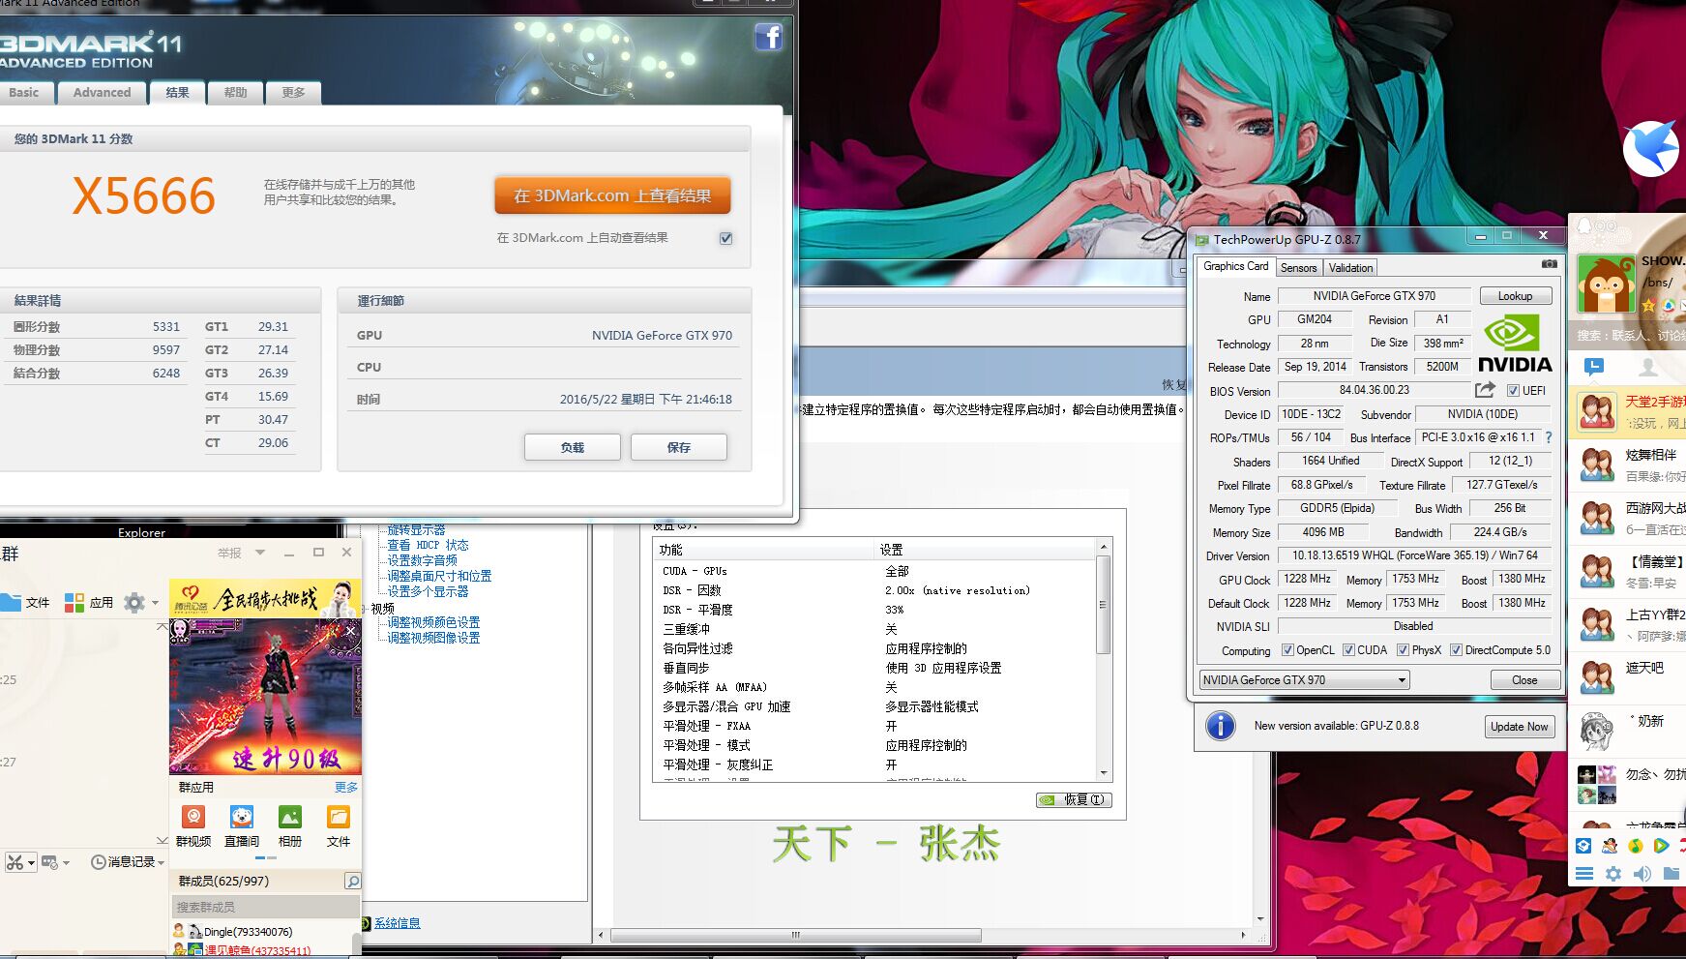Open 调整视频颜色设置 in tree

433,622
